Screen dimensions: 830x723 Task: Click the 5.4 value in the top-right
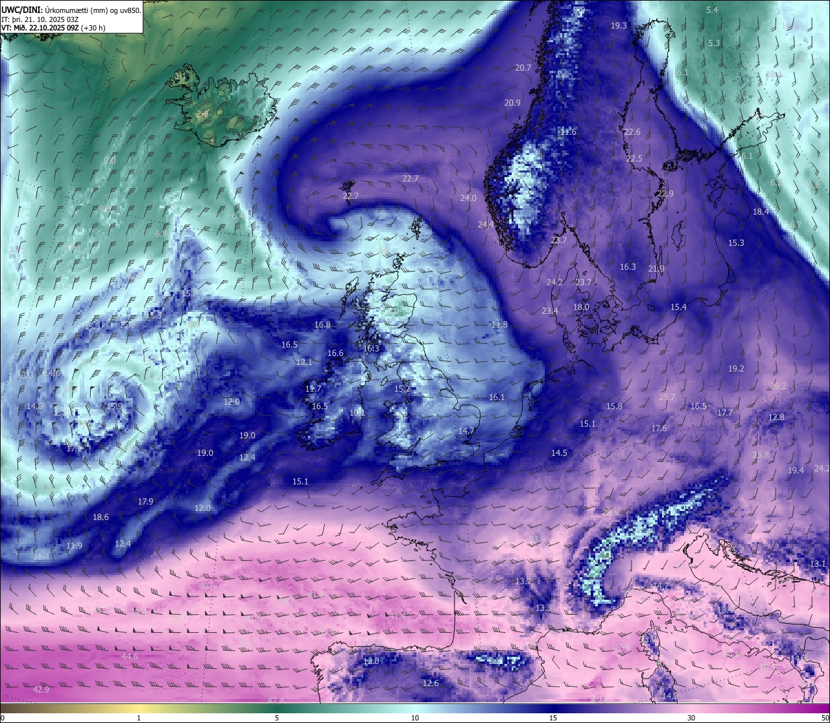pyautogui.click(x=712, y=10)
